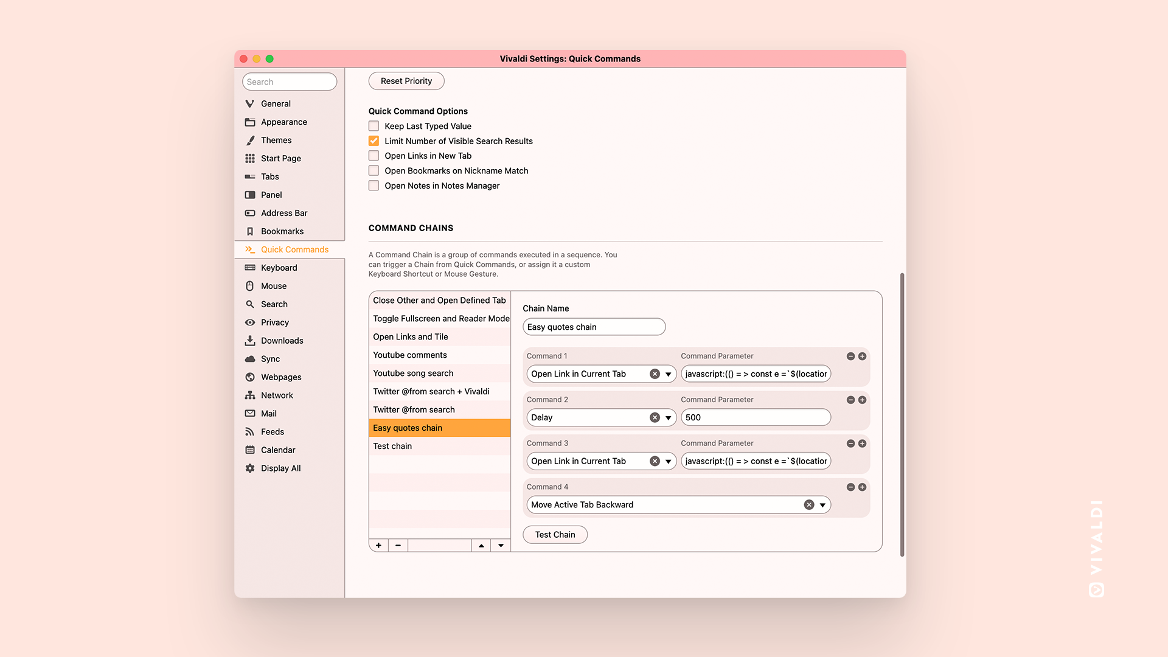Open Start Page settings

click(x=289, y=158)
